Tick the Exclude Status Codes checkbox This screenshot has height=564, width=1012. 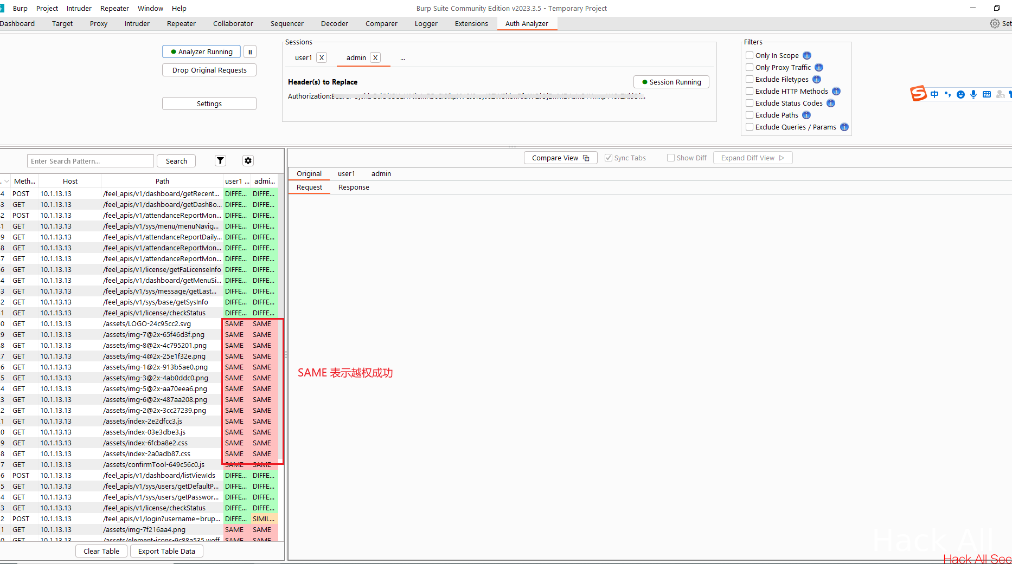(x=750, y=103)
